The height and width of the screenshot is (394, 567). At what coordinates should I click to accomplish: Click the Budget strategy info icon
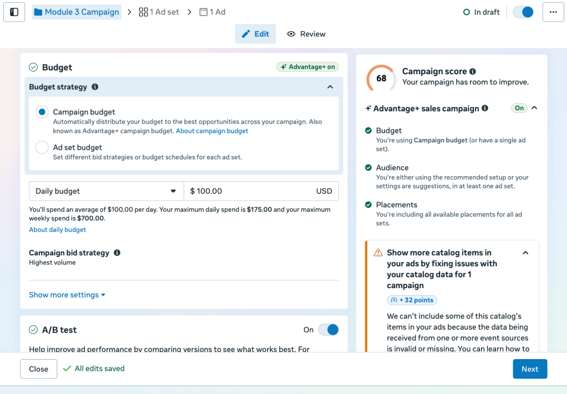click(95, 87)
